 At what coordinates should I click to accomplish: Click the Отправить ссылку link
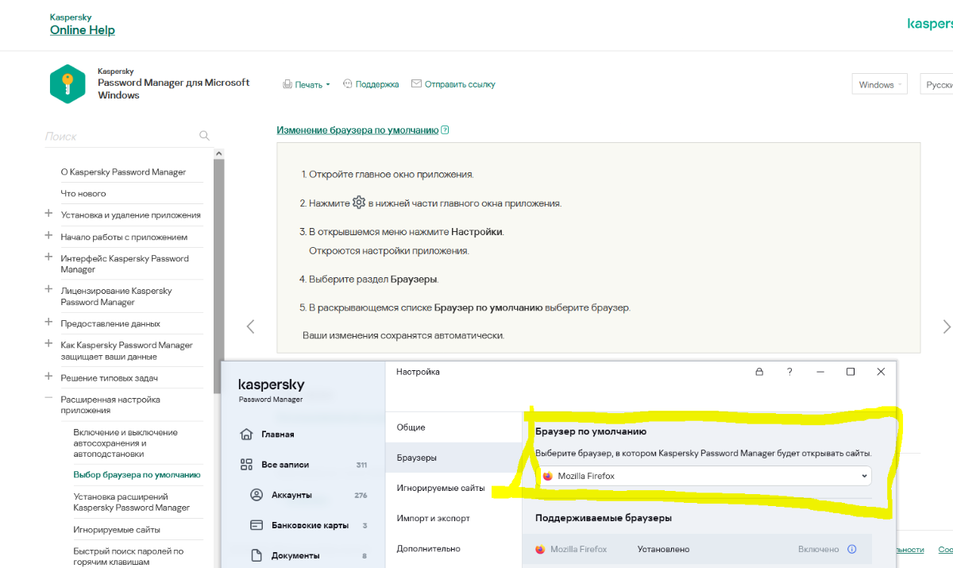coord(460,84)
